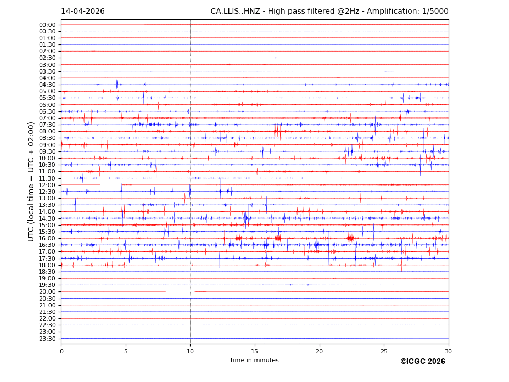The image size is (509, 382).
Task: Click the 'time in minutes' axis label
Action: point(254,361)
